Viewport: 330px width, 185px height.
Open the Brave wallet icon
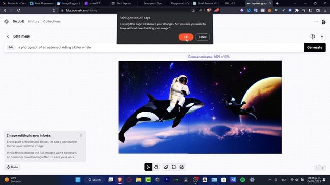(318, 10)
